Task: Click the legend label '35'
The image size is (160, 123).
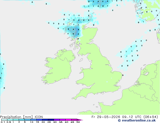Action: point(61,122)
